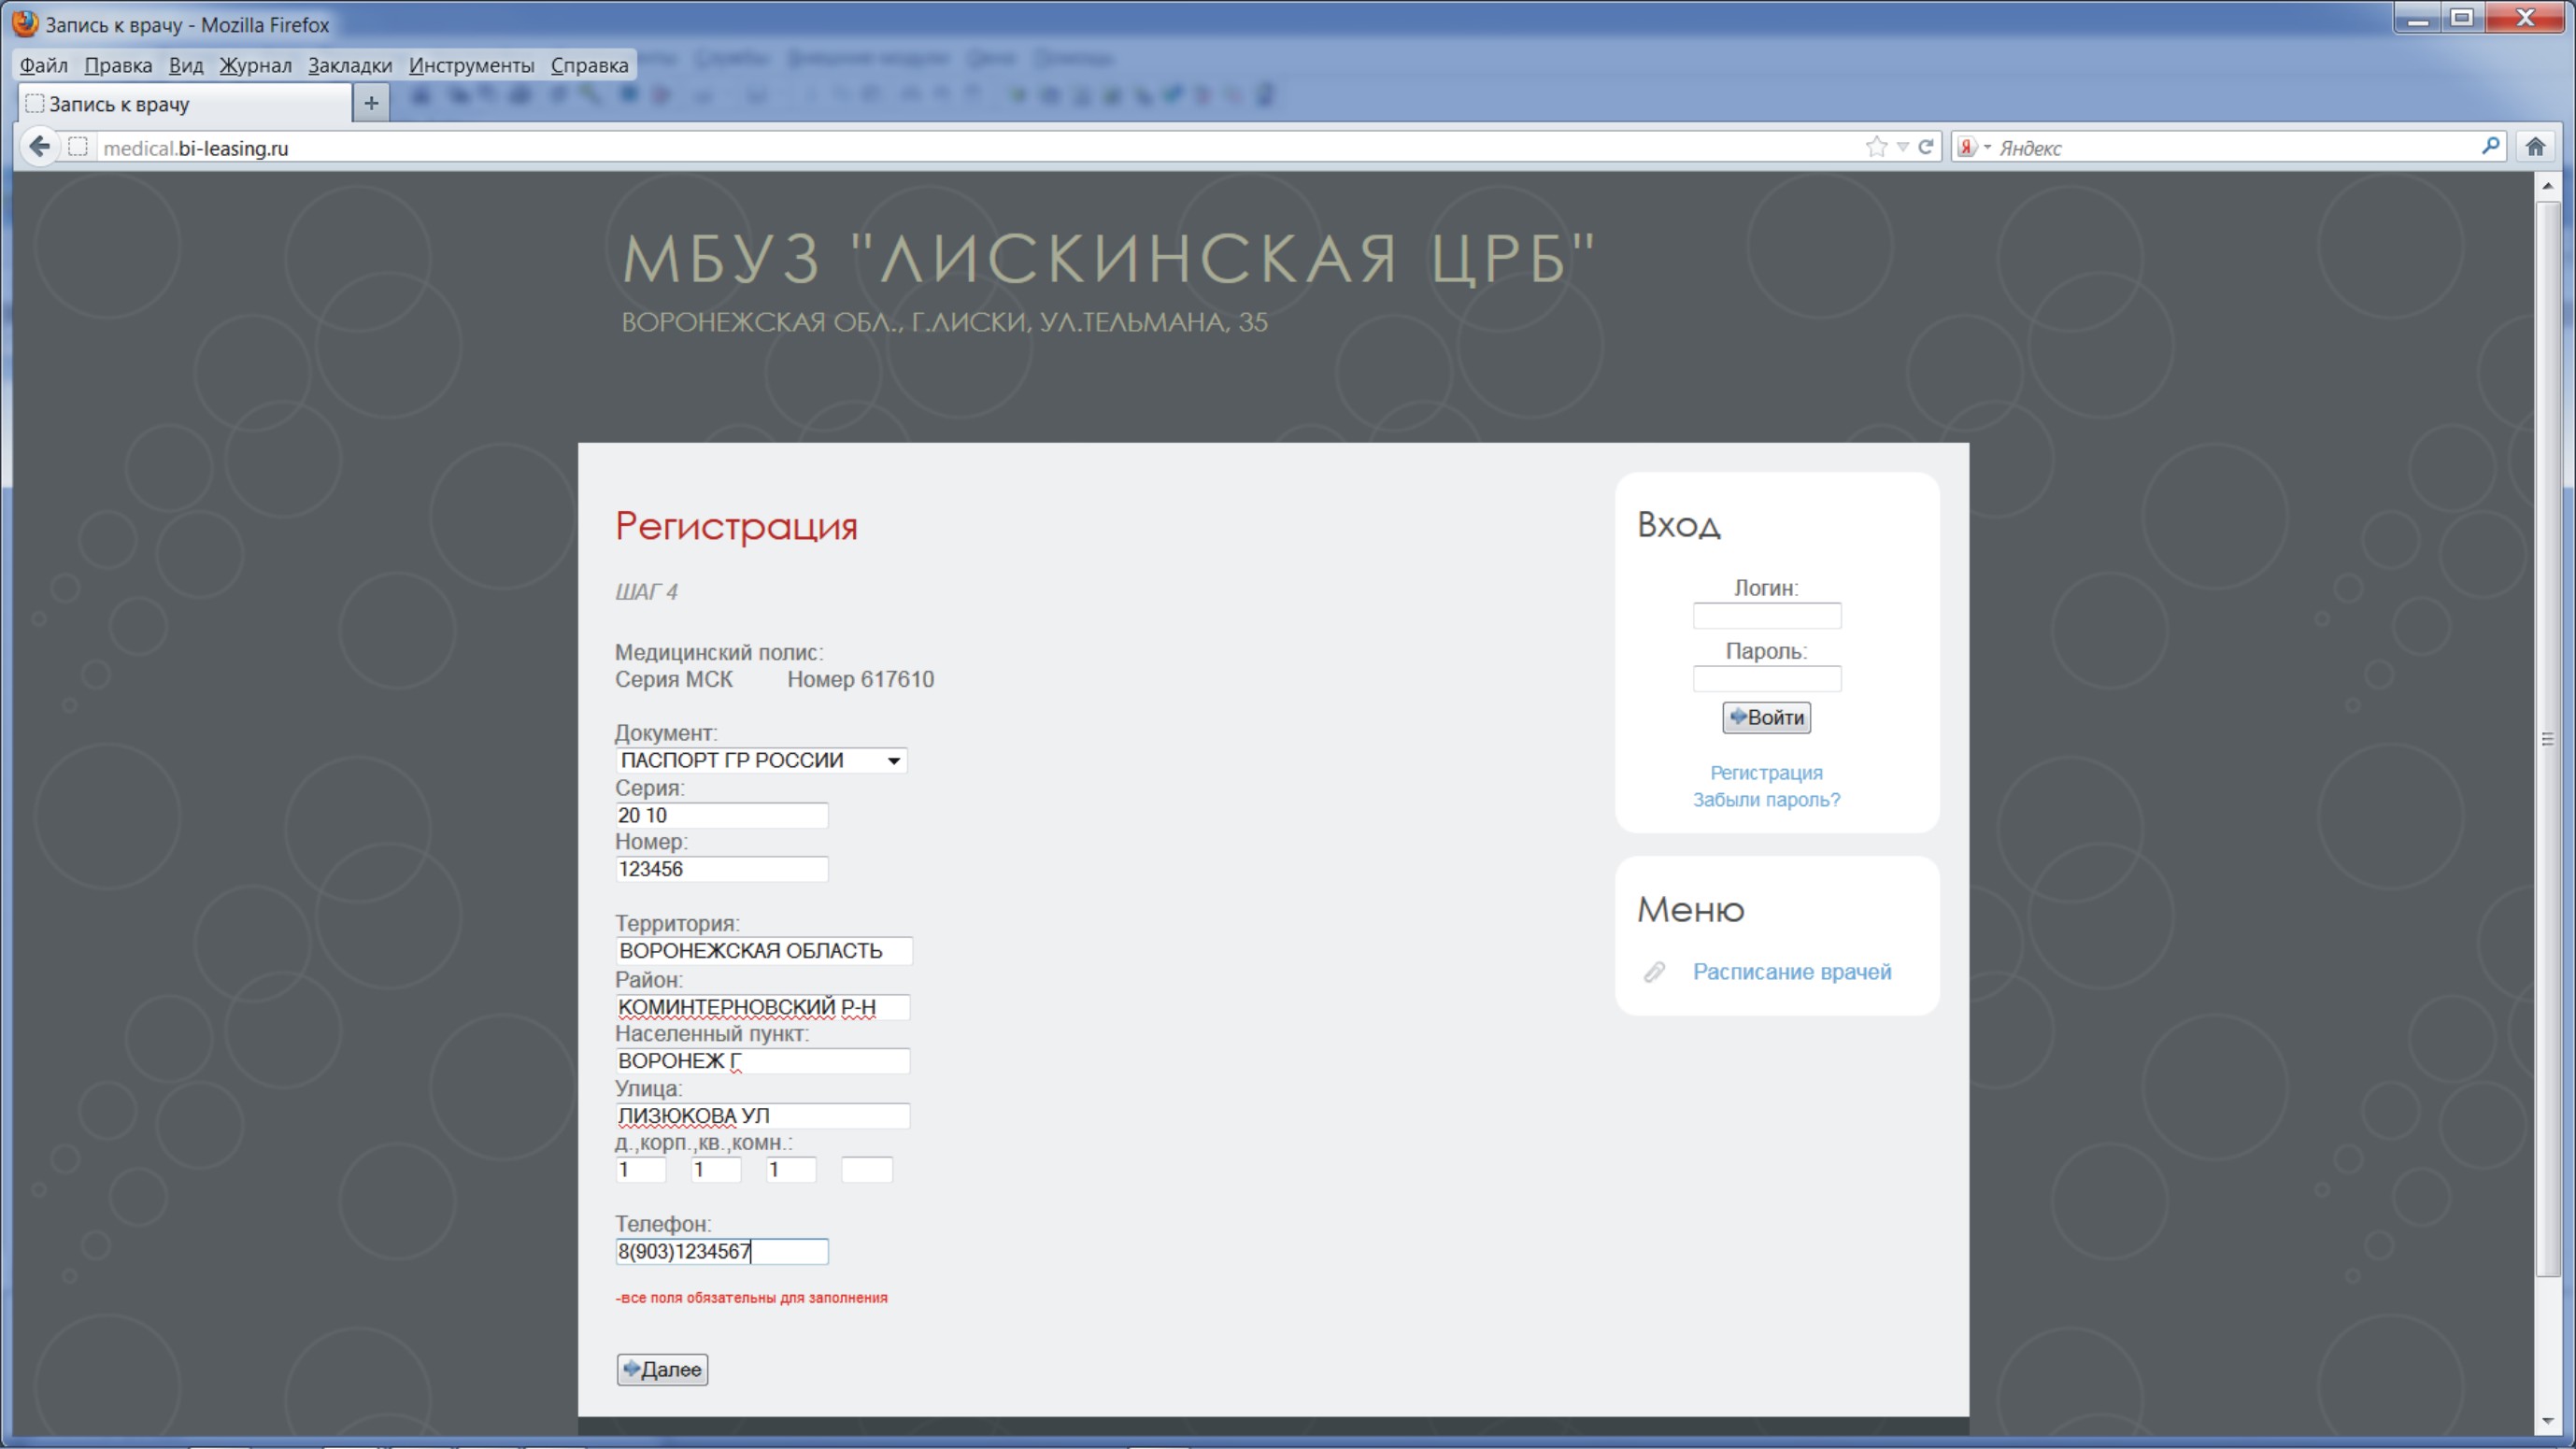
Task: Click the Войти login button
Action: pyautogui.click(x=1766, y=717)
